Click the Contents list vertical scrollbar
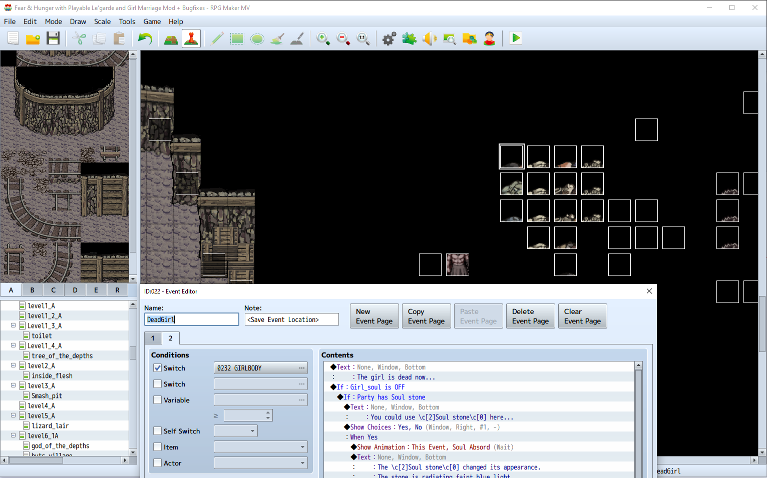The height and width of the screenshot is (478, 767). [x=638, y=420]
